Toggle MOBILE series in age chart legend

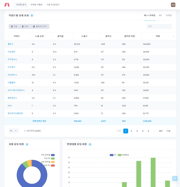click(124, 155)
